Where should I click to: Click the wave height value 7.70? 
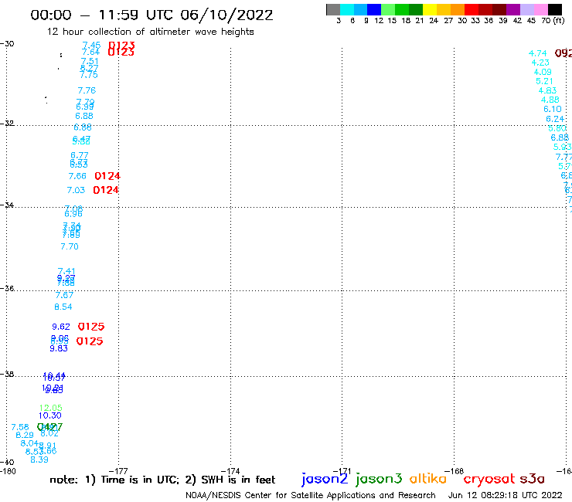coord(70,247)
